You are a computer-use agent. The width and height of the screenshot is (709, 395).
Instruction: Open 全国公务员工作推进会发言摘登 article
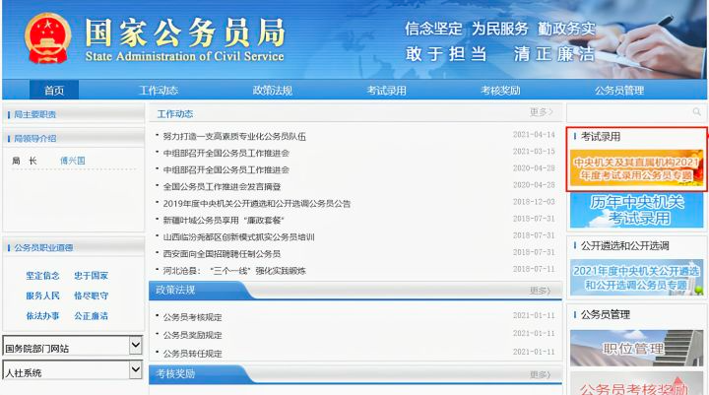click(x=222, y=186)
